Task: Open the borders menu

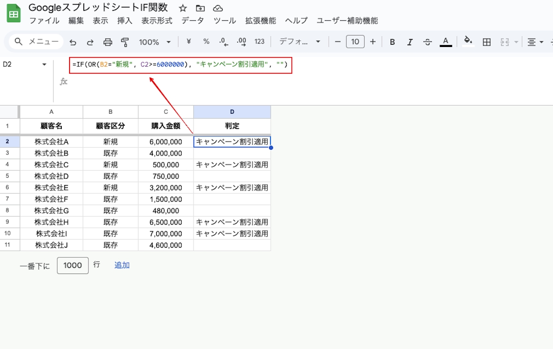Action: point(486,42)
